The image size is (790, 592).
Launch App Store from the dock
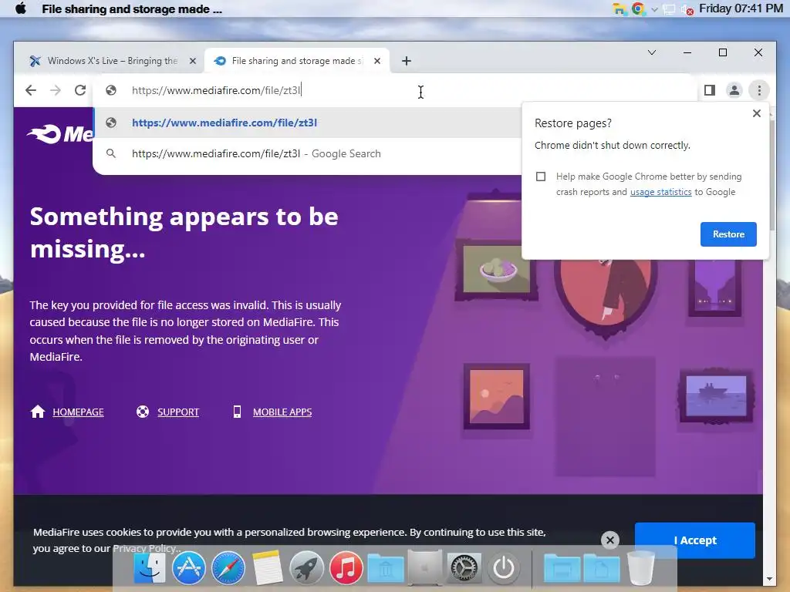click(189, 568)
